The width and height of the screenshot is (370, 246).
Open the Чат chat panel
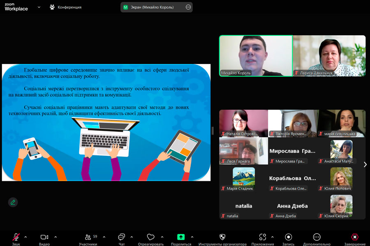pos(122,239)
